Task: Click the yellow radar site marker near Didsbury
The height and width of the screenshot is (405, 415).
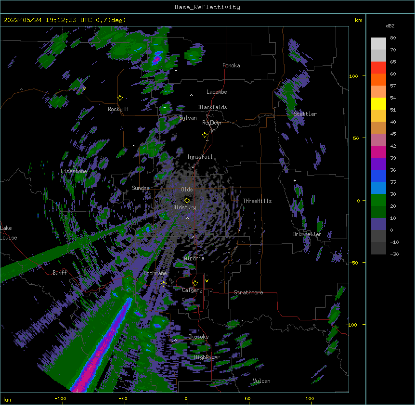Action: (187, 201)
